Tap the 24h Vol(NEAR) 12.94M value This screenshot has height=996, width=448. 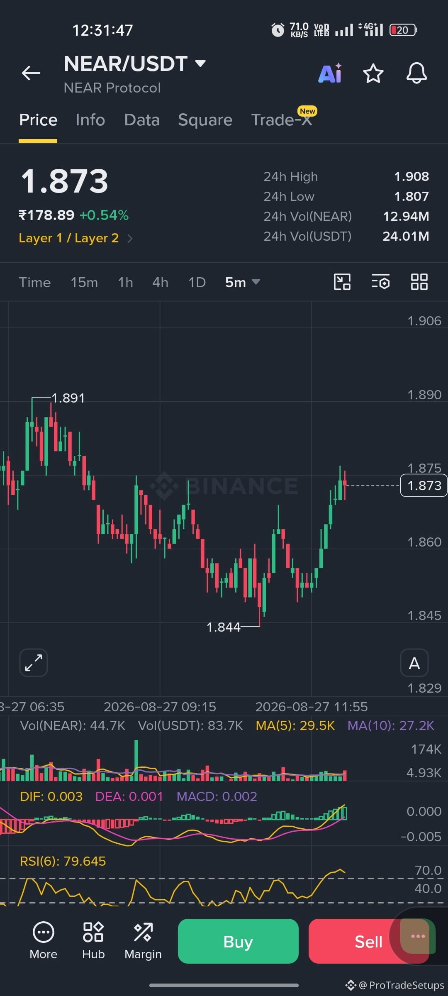pos(406,216)
